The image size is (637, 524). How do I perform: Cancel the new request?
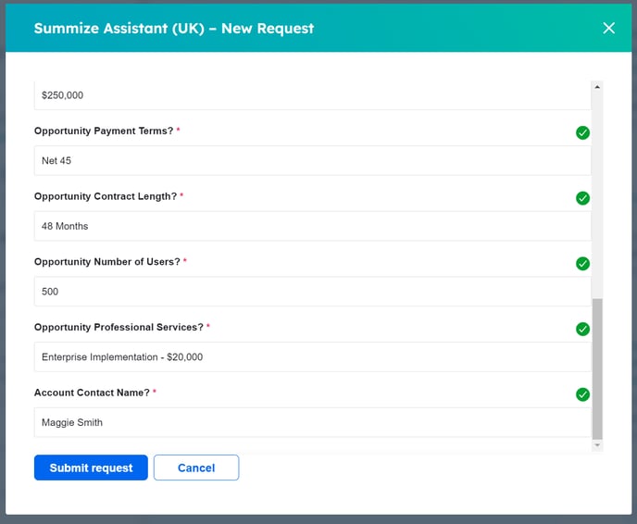click(196, 468)
